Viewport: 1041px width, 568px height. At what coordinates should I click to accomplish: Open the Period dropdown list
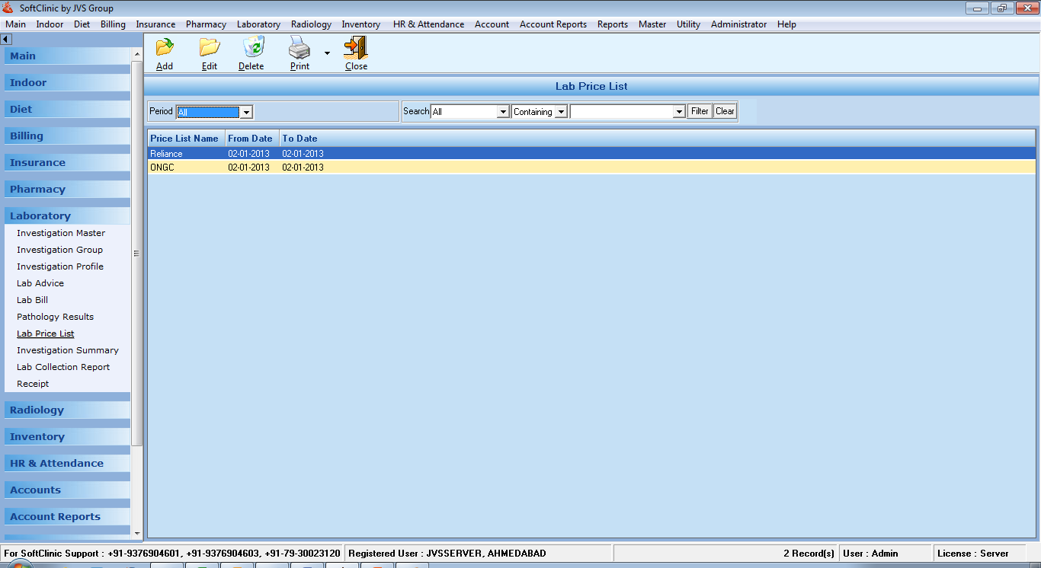coord(246,112)
